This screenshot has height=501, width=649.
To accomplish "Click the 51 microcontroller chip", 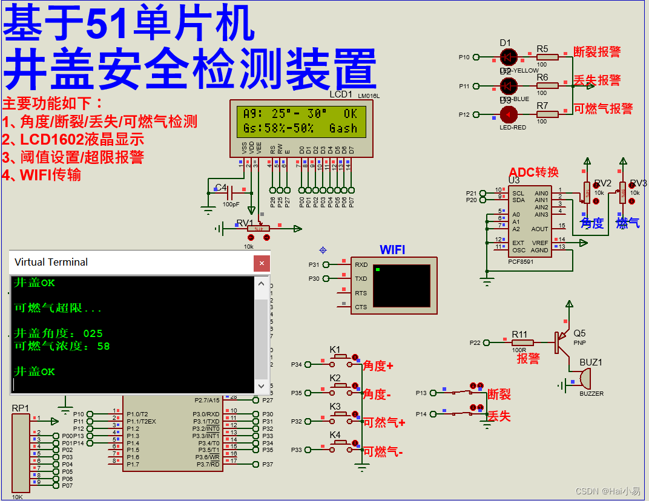I will (173, 433).
